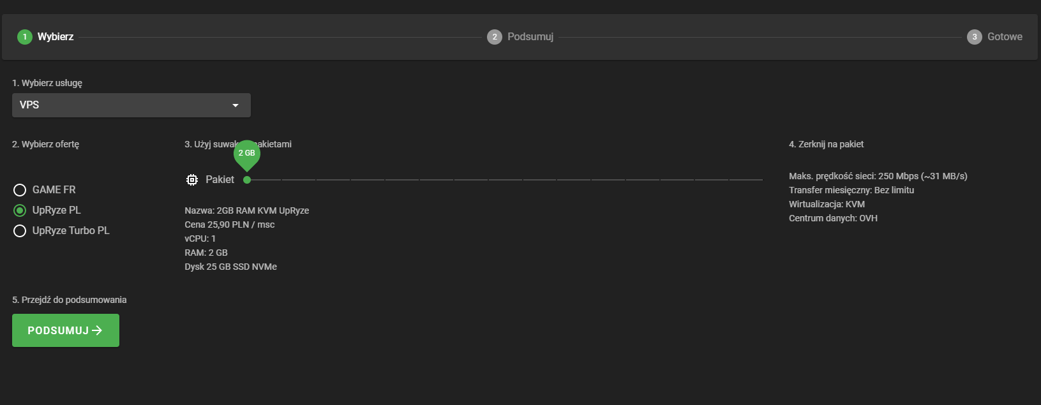Click the "Cena 25,90 PLN / msc" text
The image size is (1041, 405).
point(230,225)
